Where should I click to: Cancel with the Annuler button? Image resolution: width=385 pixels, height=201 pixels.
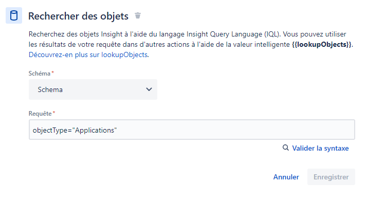pyautogui.click(x=286, y=177)
